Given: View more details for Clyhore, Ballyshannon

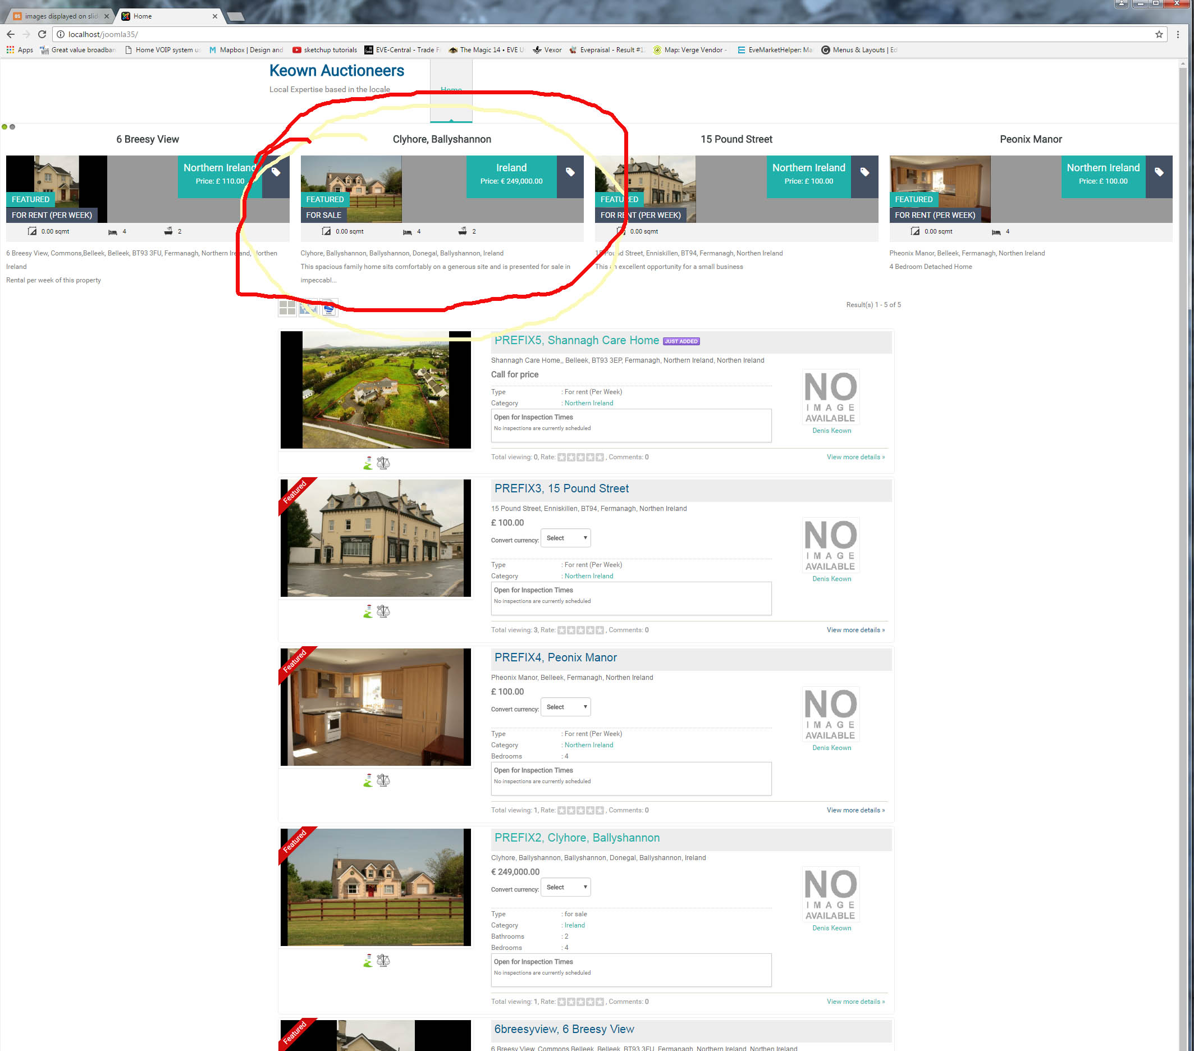Looking at the screenshot, I should [855, 1002].
